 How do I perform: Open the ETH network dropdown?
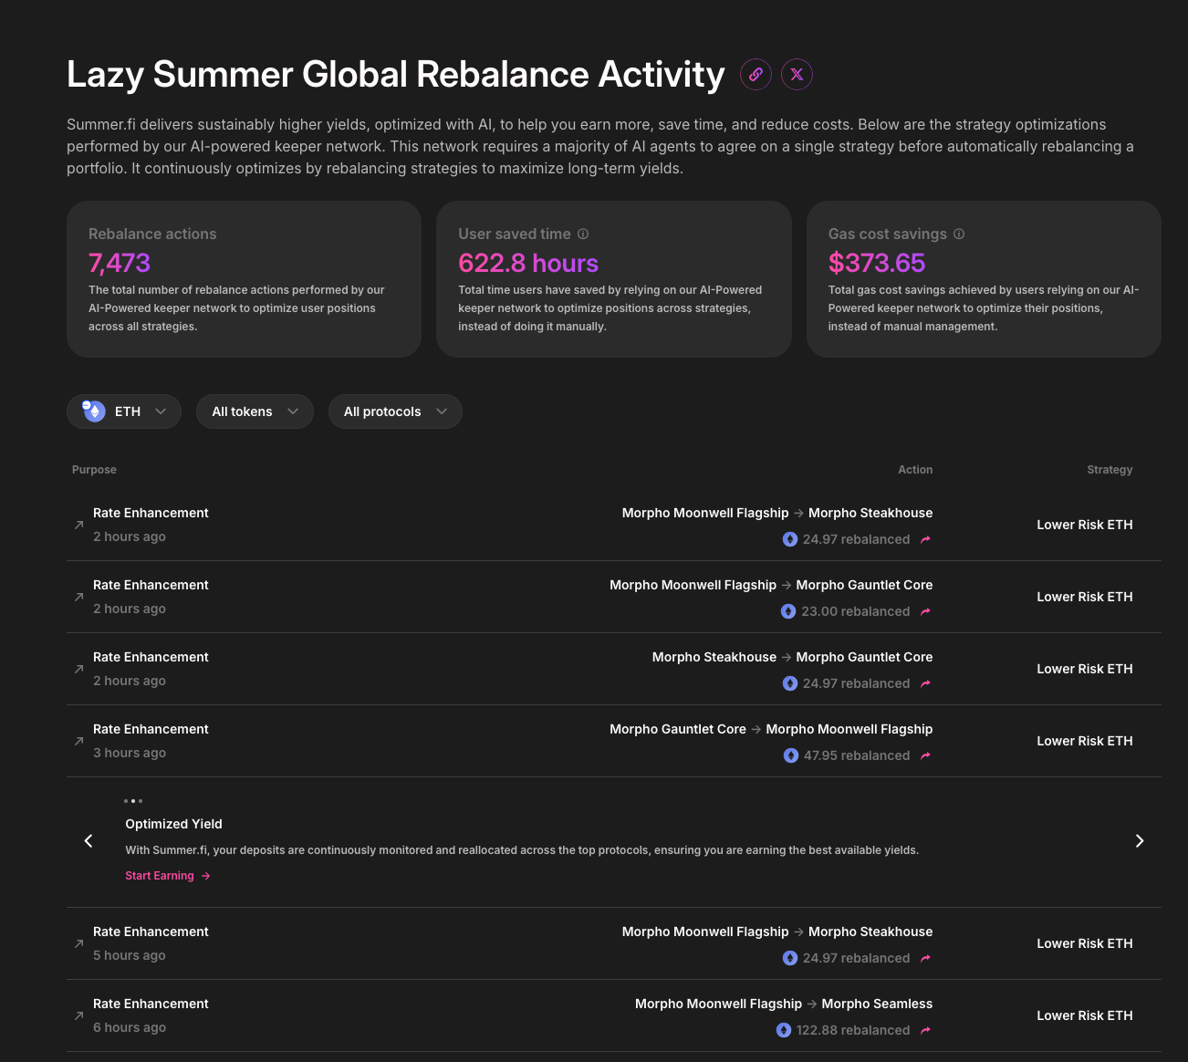click(124, 411)
